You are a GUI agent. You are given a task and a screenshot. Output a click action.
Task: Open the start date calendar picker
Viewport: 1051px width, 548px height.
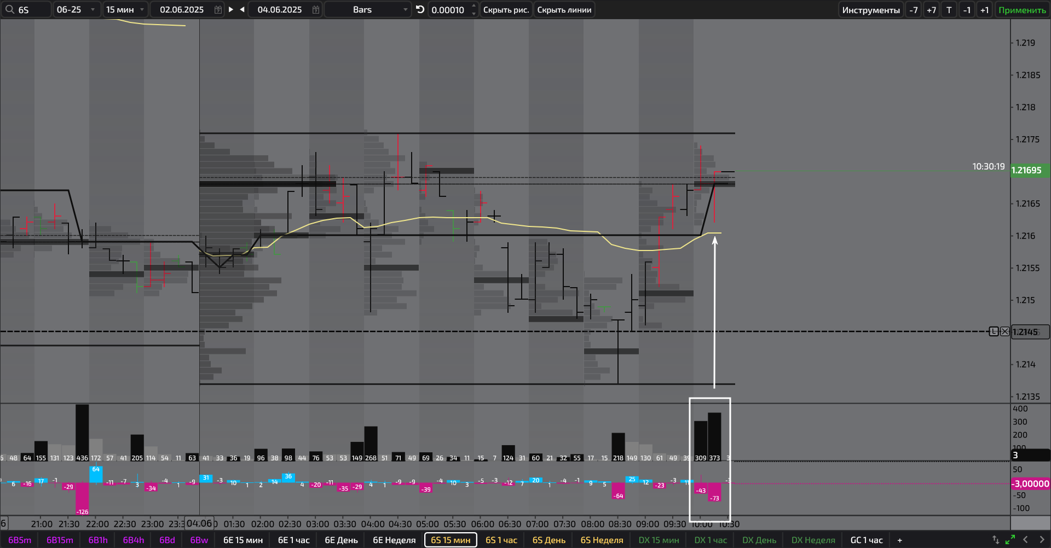218,10
